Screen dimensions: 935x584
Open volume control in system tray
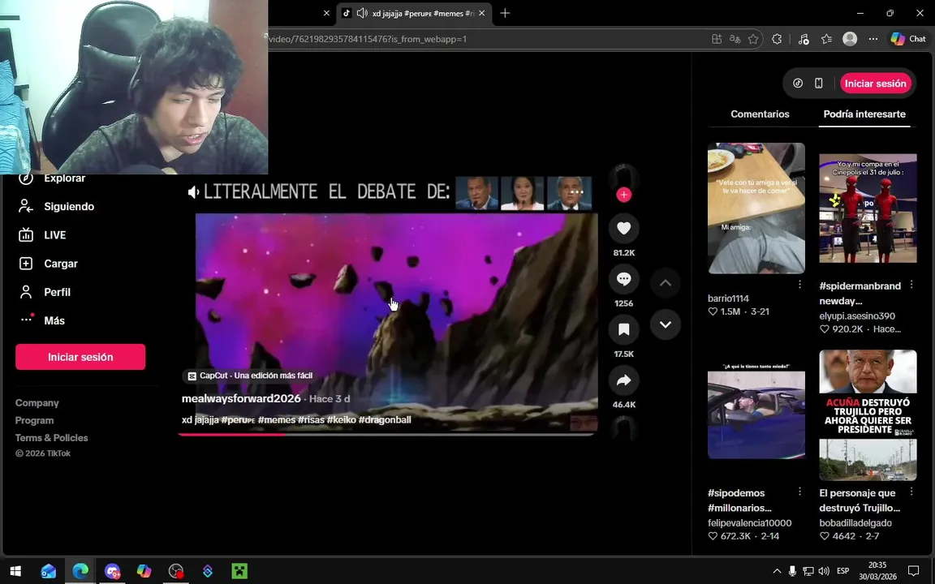click(824, 571)
